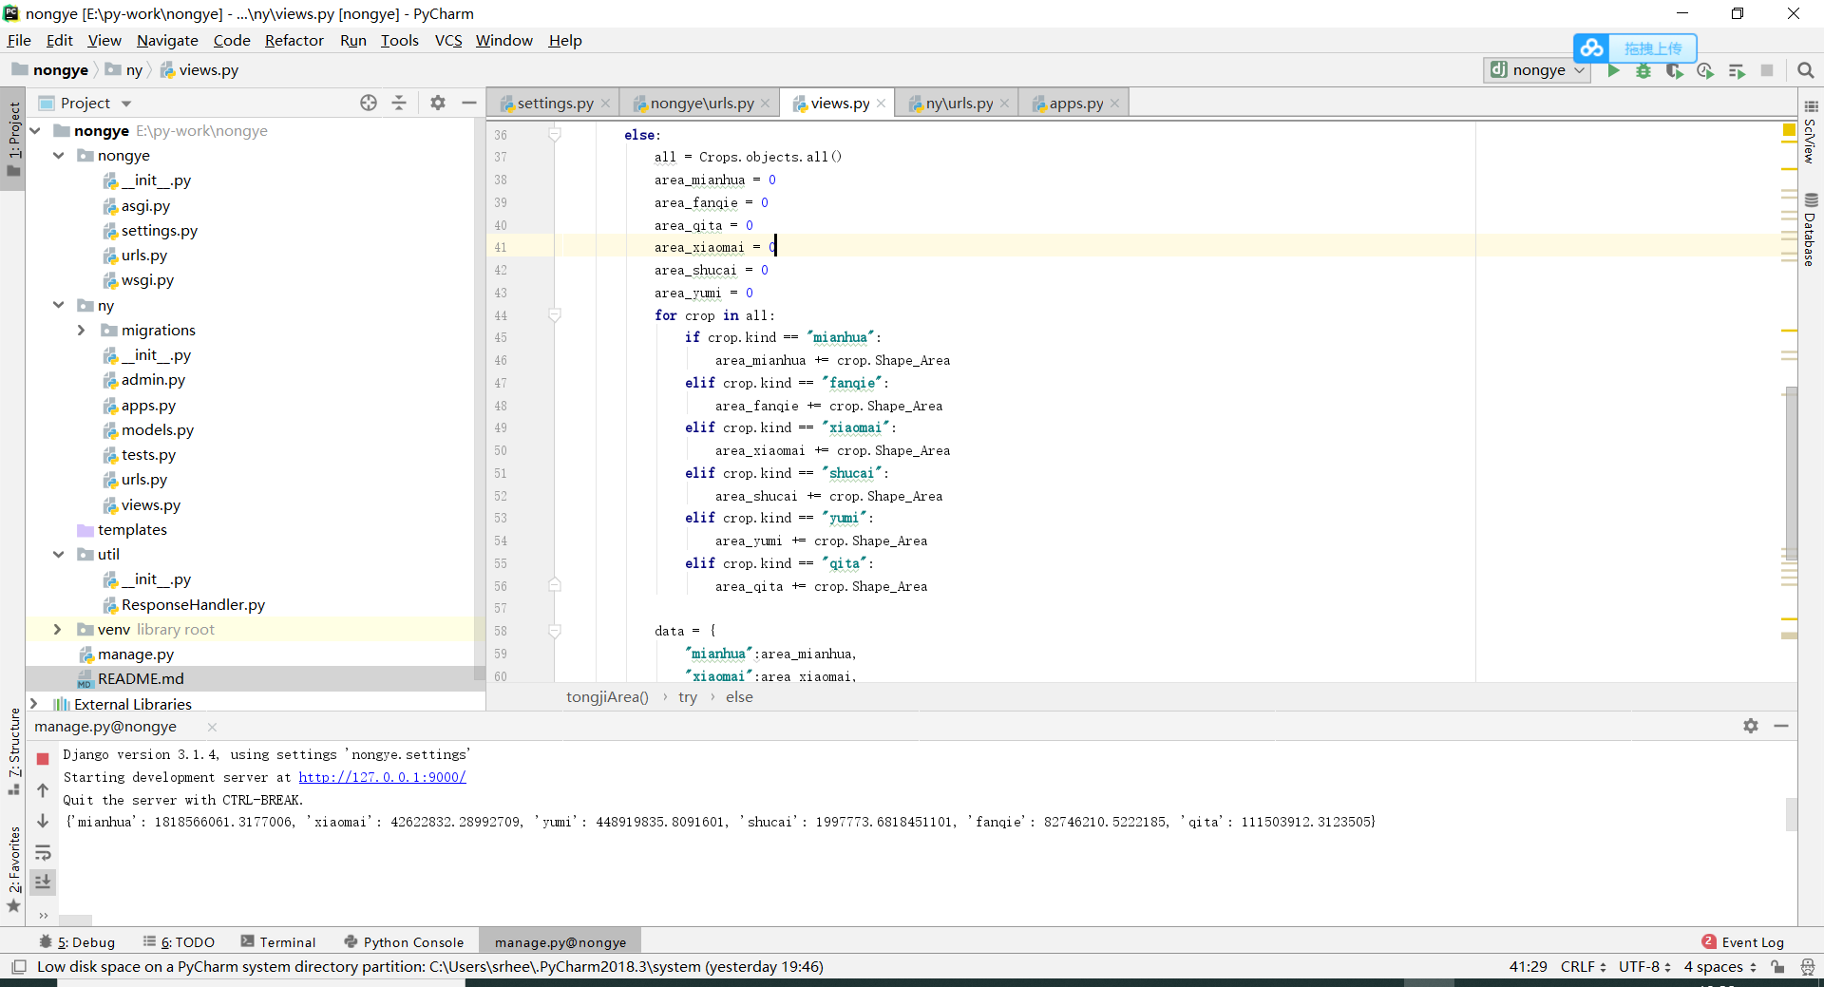Open the Refactor menu

coord(294,41)
